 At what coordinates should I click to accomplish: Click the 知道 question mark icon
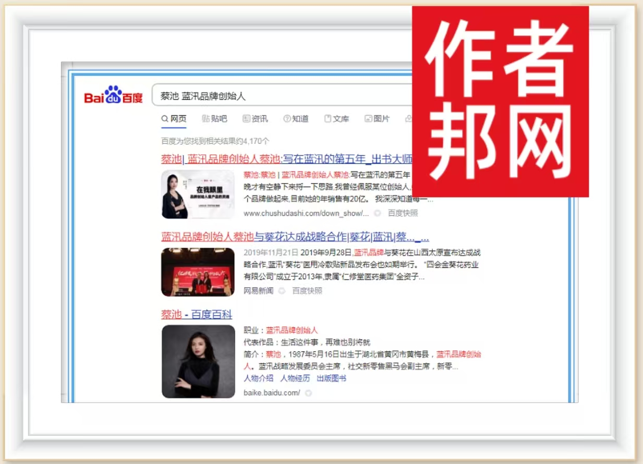[287, 119]
